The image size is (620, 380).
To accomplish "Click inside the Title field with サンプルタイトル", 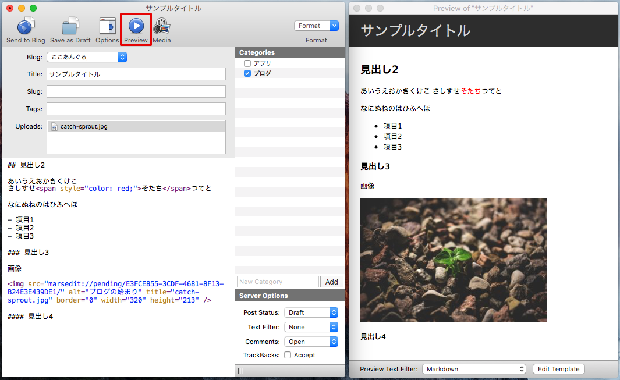I will pyautogui.click(x=136, y=74).
